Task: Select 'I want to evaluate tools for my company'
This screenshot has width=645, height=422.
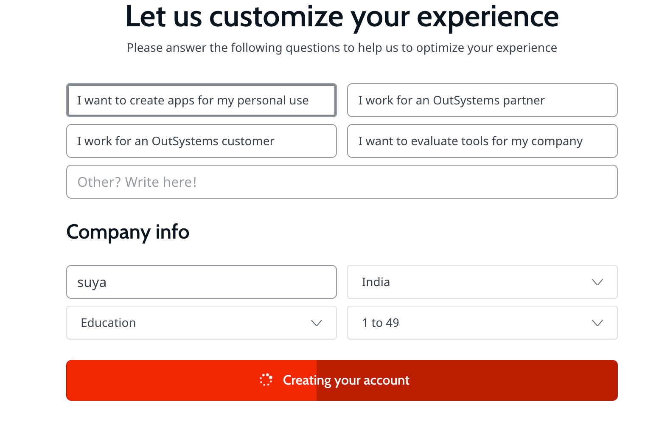Action: pos(482,141)
